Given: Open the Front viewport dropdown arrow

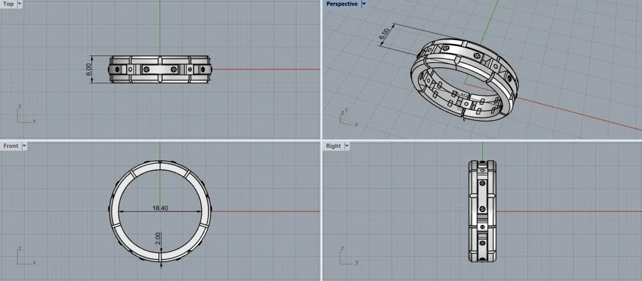Looking at the screenshot, I should tap(24, 146).
